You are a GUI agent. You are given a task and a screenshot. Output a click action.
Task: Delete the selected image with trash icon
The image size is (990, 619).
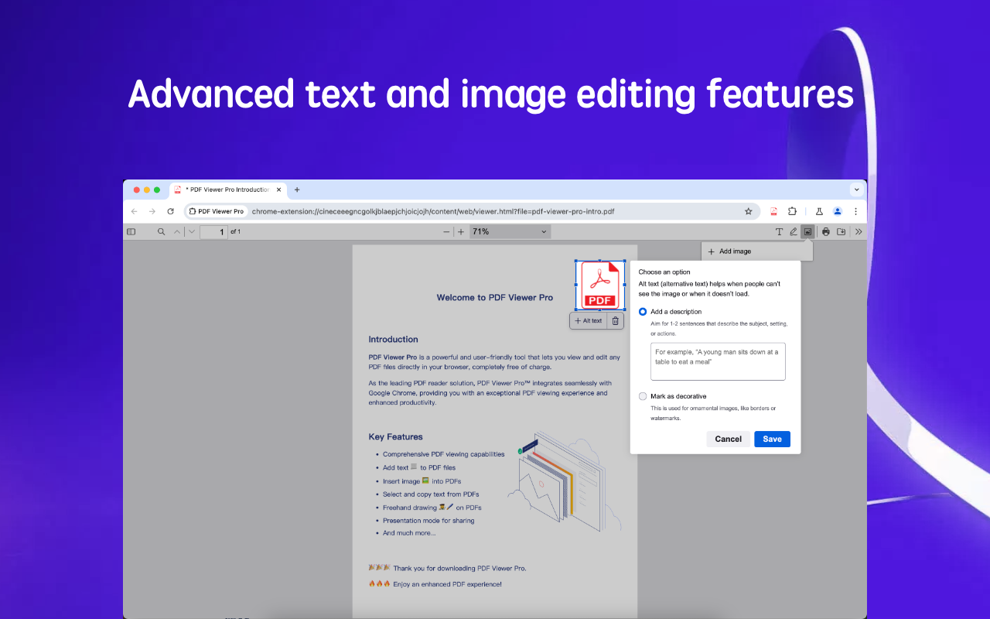[616, 320]
